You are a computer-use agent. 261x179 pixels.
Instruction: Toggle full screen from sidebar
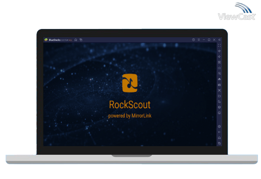coord(219,45)
